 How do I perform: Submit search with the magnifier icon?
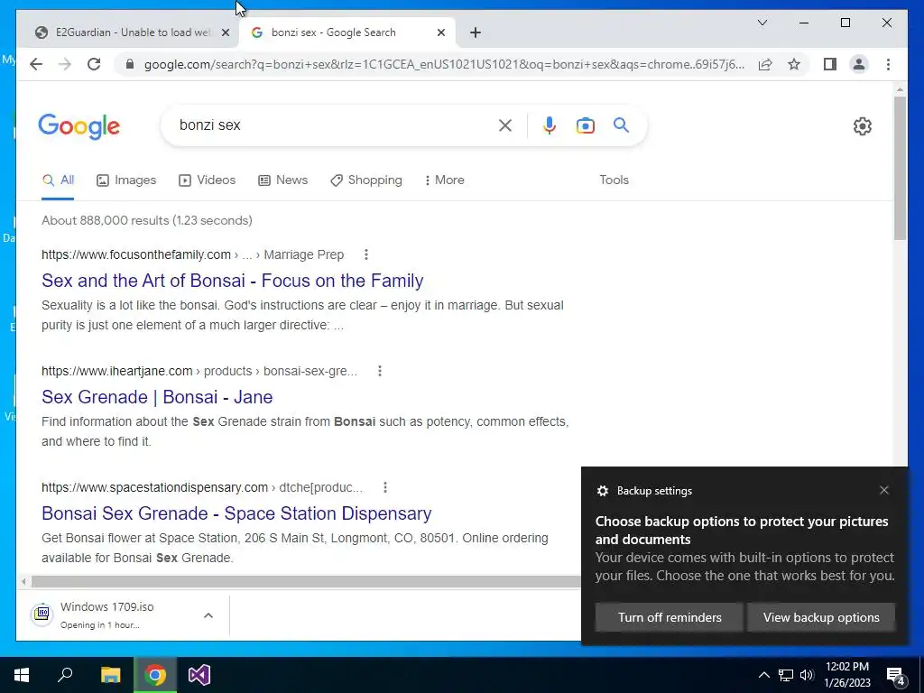pyautogui.click(x=621, y=125)
